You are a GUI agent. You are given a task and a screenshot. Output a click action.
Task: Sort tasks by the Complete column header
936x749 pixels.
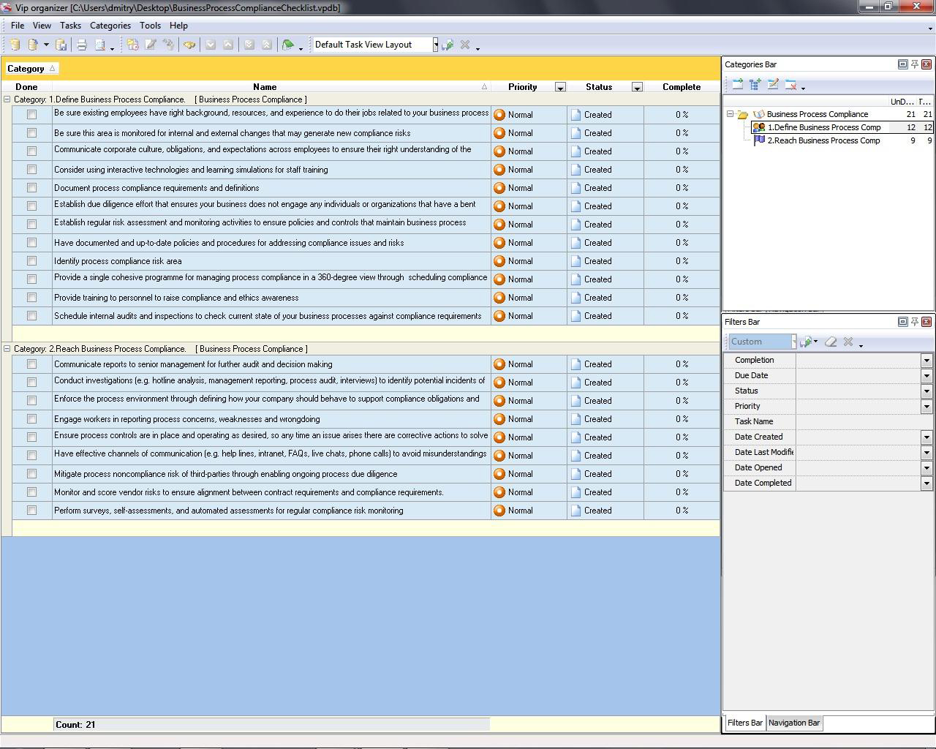click(681, 87)
